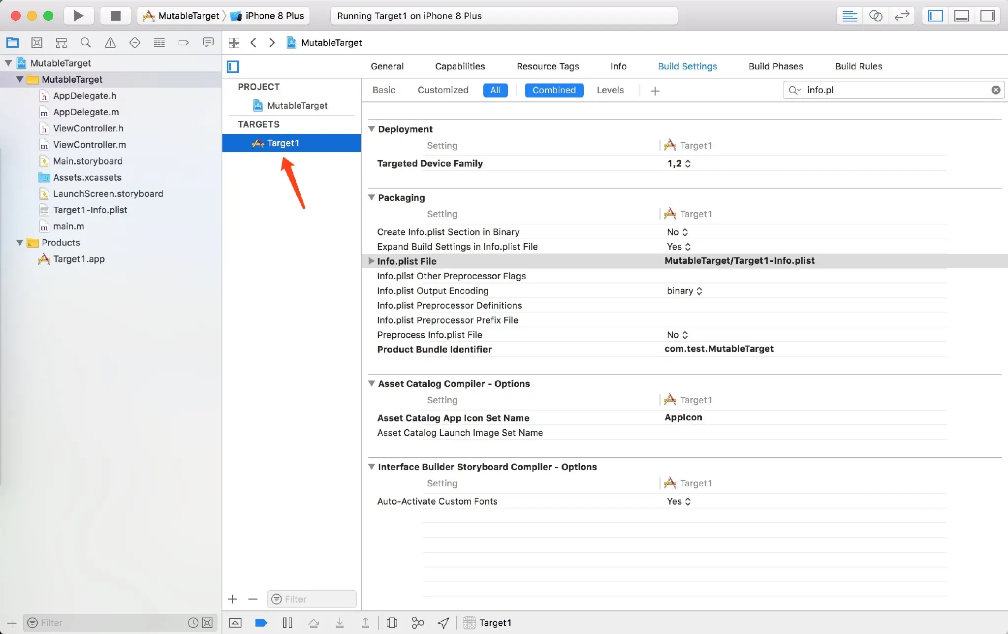This screenshot has height=634, width=1008.
Task: Toggle the Debug area pane
Action: tap(961, 16)
